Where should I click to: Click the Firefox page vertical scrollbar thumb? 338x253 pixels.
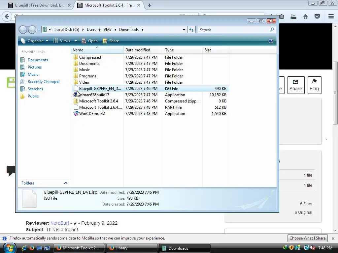coord(335,93)
